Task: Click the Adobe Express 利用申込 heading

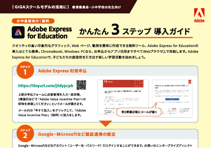Action: (x=62, y=71)
